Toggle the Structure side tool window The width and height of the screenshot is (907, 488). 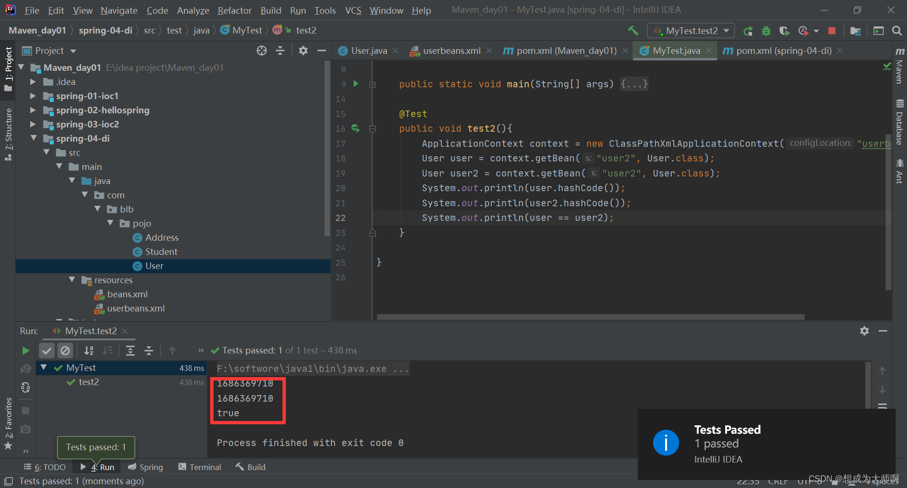coord(8,135)
